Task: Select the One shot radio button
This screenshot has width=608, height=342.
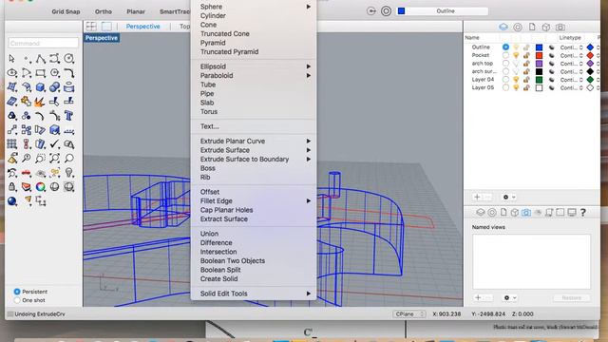Action: click(x=17, y=300)
